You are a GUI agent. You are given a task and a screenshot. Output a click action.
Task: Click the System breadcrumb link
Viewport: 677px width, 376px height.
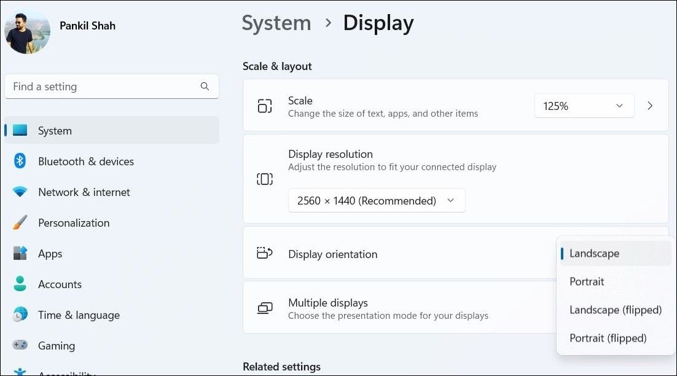(x=276, y=23)
